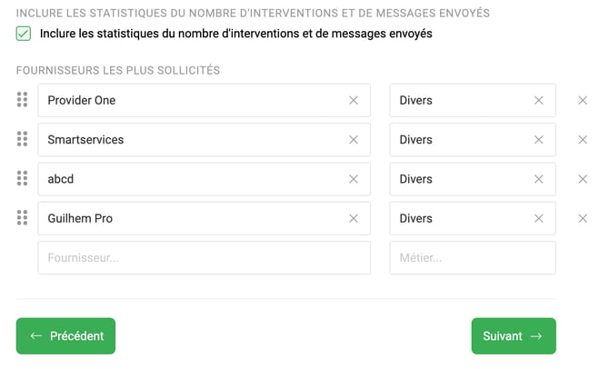Open Divers dropdown for Provider One
The image size is (609, 369).
tap(459, 100)
